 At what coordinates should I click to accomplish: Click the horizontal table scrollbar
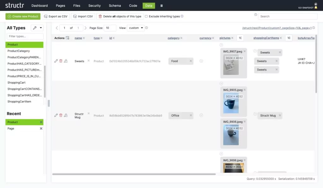click(134, 174)
